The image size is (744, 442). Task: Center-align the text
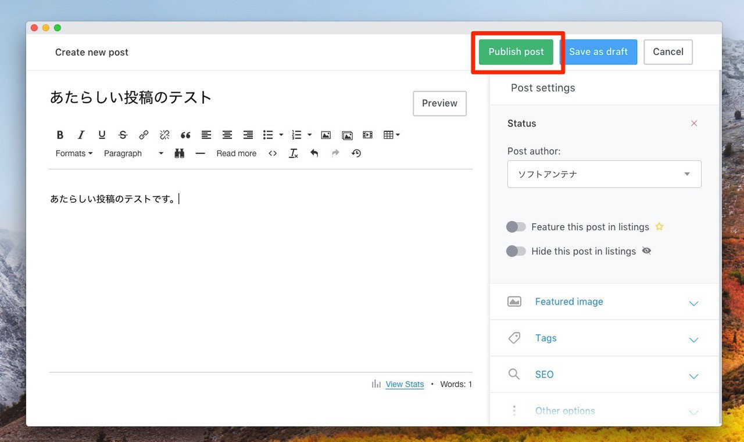point(227,135)
